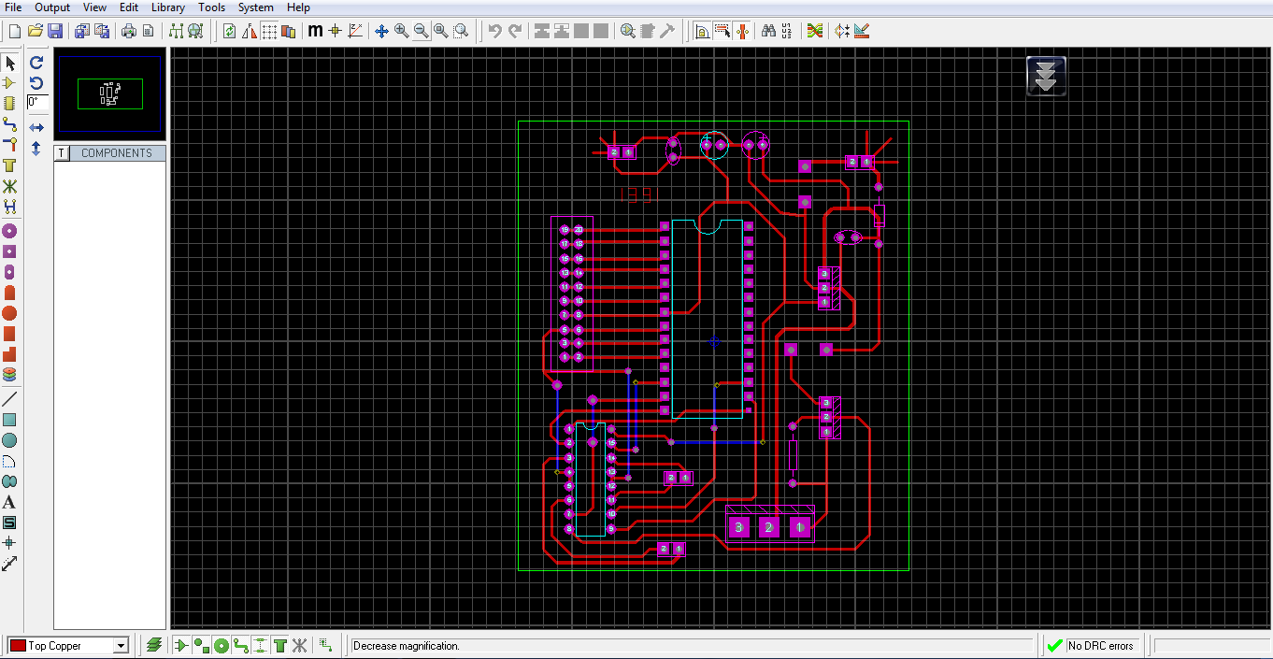Create a new layout with New File icon

point(14,31)
